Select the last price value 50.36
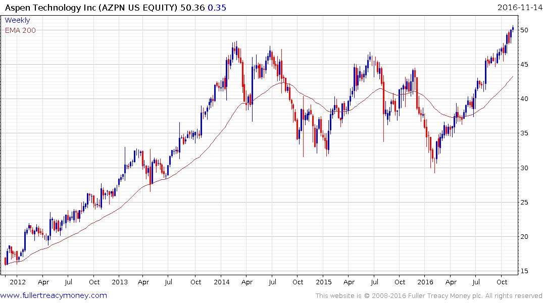The height and width of the screenshot is (303, 543). click(x=192, y=8)
